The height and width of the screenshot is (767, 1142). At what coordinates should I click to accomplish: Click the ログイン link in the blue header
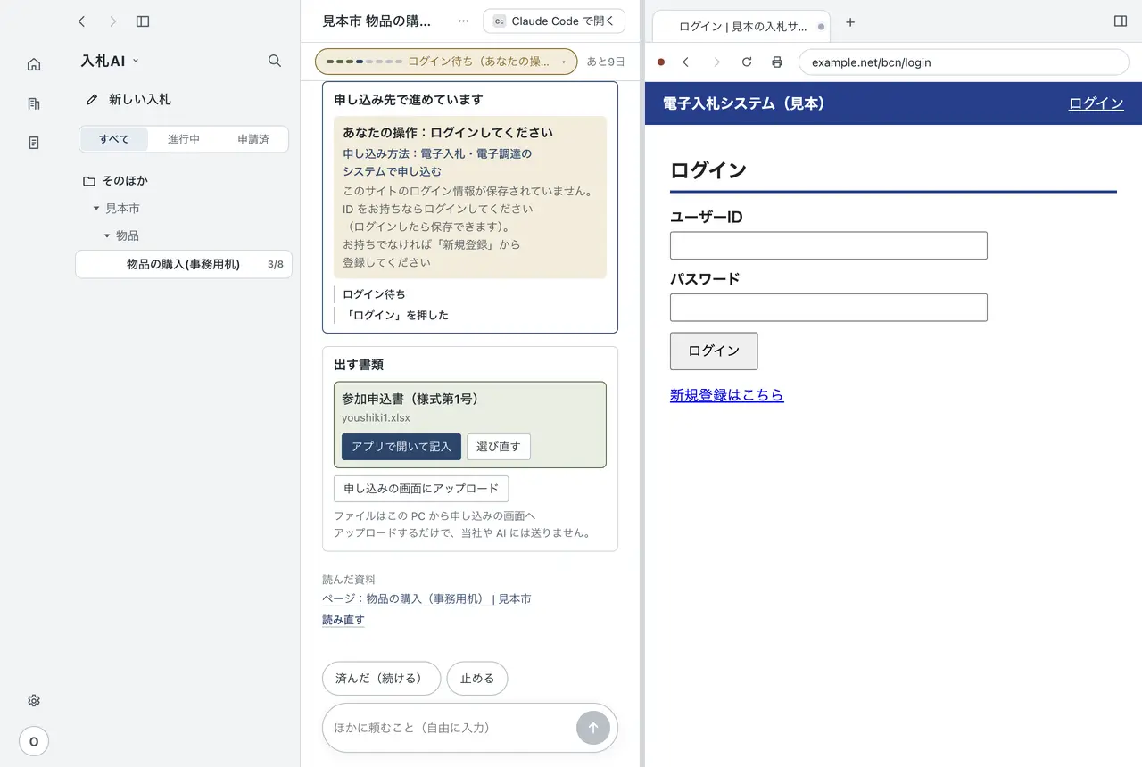point(1096,103)
